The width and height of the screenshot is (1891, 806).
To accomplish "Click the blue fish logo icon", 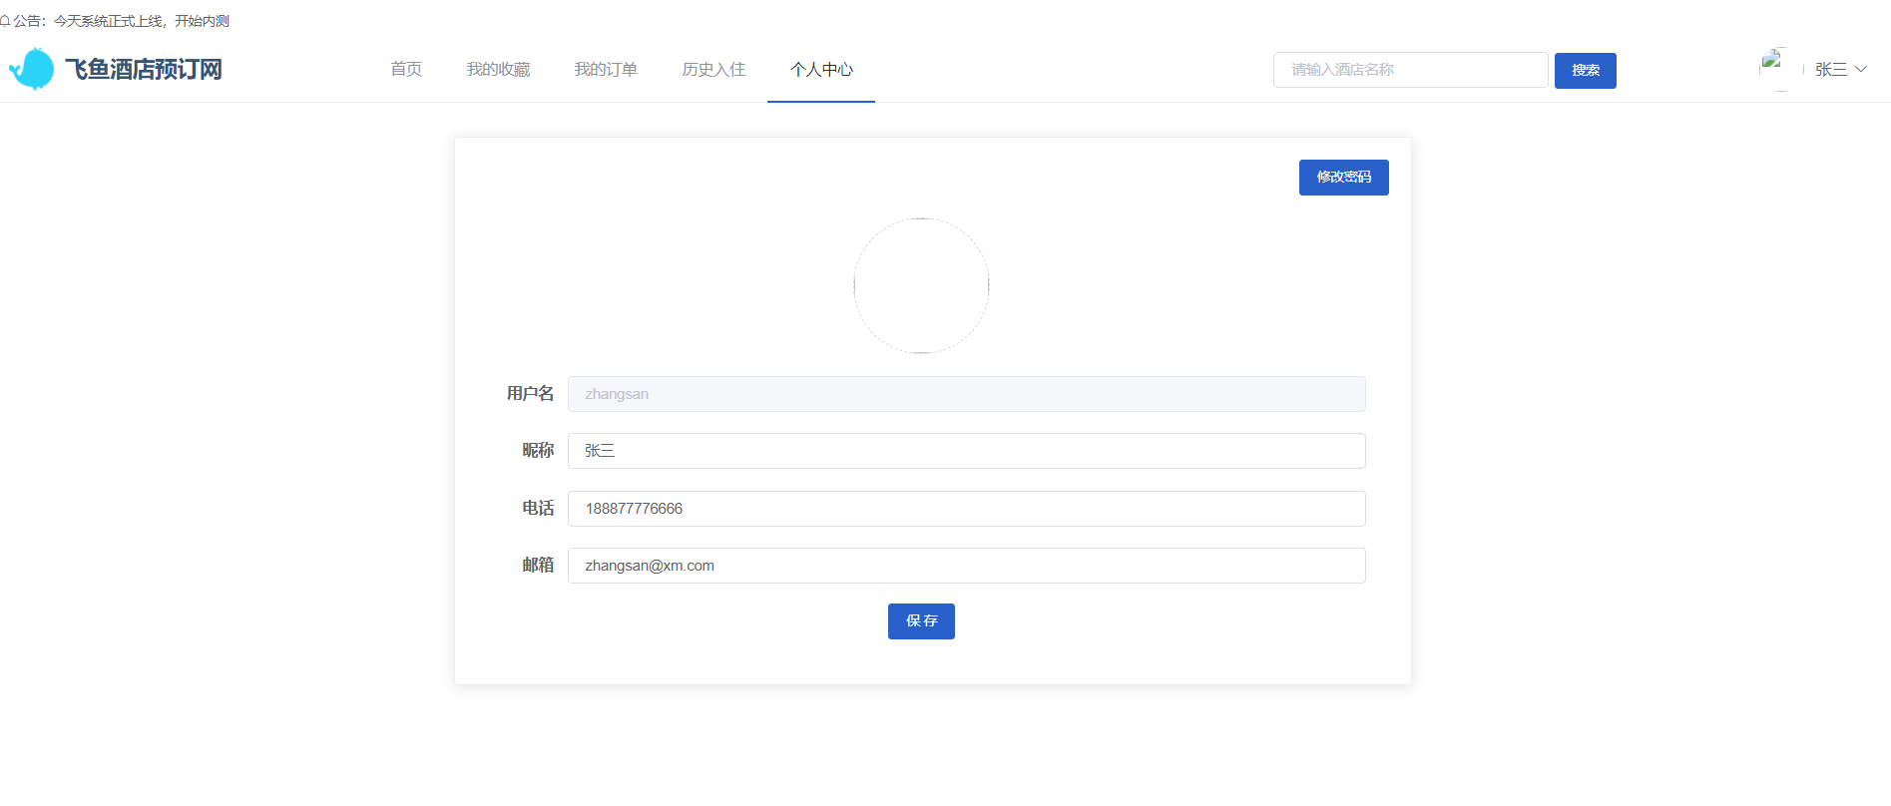I will click(32, 69).
